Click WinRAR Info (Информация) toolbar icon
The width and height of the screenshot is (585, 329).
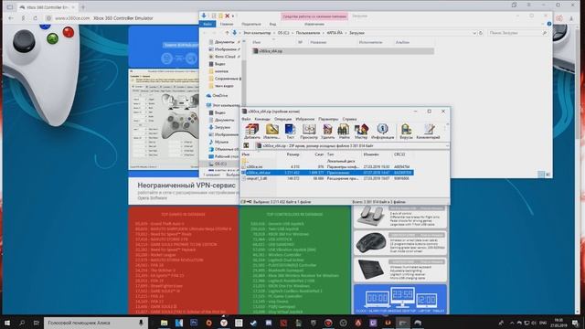click(x=382, y=132)
